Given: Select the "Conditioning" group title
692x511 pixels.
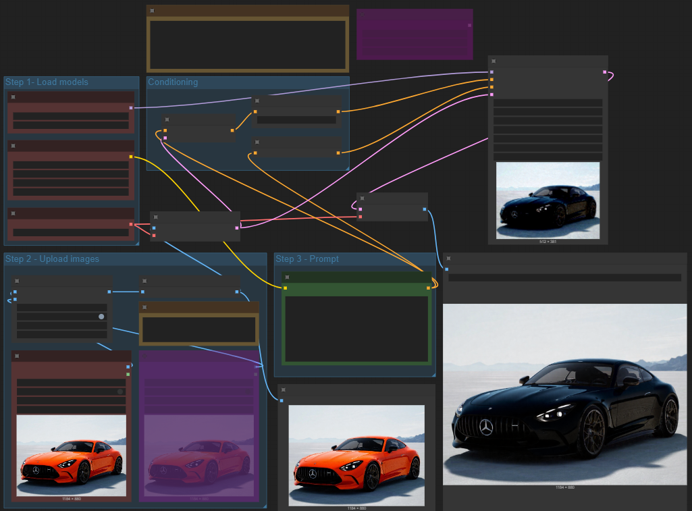Looking at the screenshot, I should click(173, 82).
